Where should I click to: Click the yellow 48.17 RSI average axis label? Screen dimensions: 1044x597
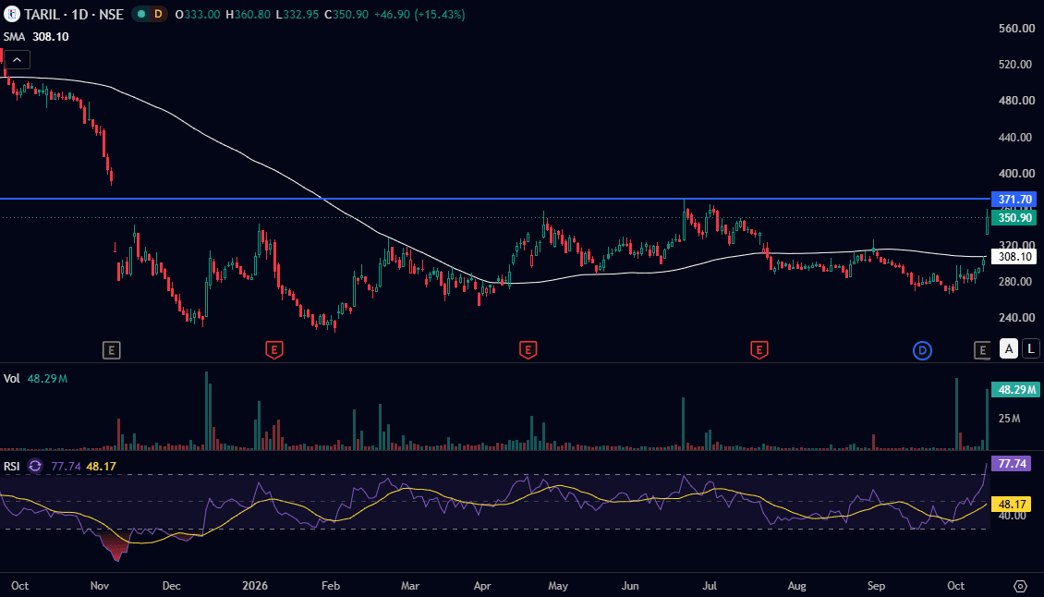pyautogui.click(x=1012, y=505)
